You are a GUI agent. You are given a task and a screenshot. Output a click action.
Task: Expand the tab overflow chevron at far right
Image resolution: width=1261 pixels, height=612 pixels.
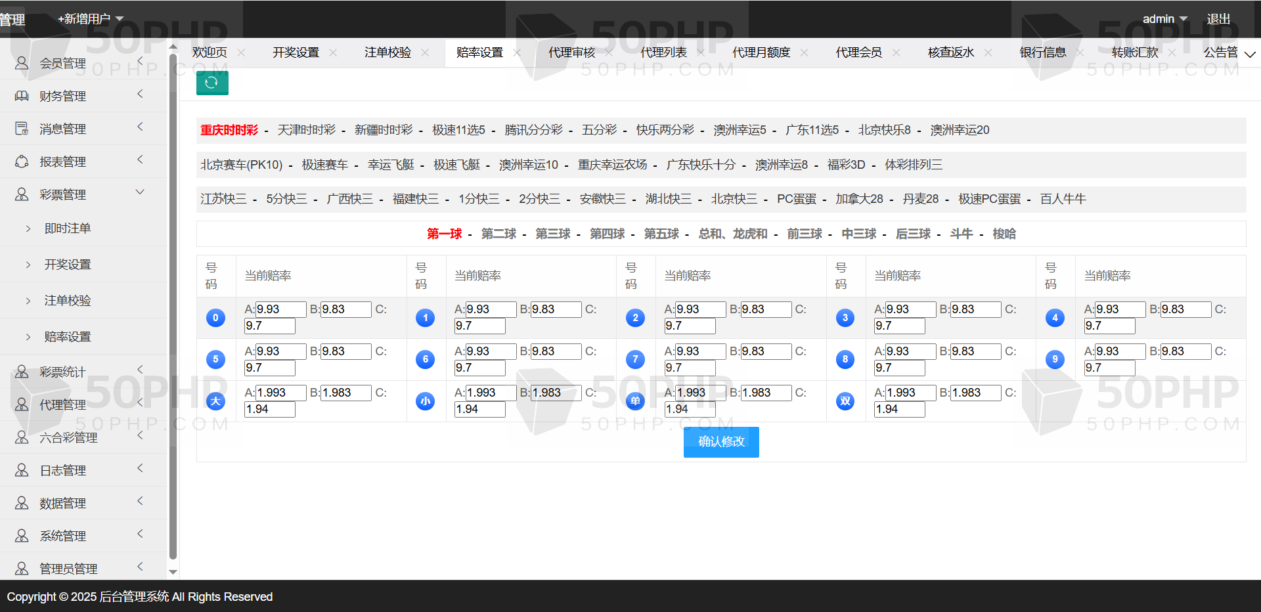coord(1250,54)
